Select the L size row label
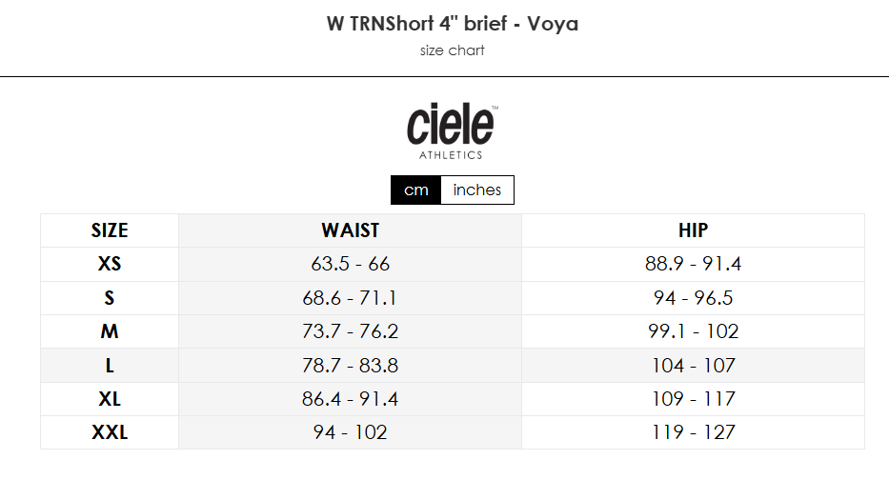The image size is (889, 480). click(x=110, y=366)
